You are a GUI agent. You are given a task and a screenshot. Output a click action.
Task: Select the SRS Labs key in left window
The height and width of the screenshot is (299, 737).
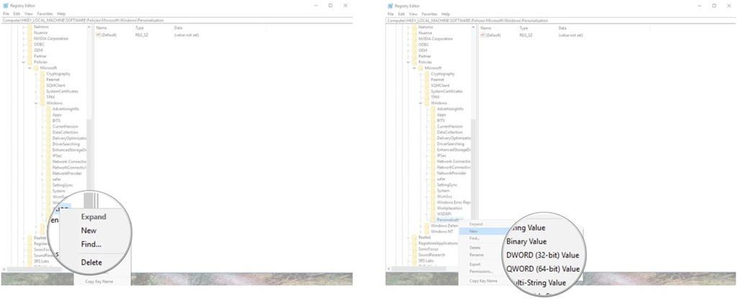coord(41,261)
